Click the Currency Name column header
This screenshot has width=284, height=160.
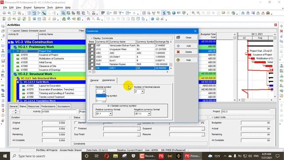122,42
